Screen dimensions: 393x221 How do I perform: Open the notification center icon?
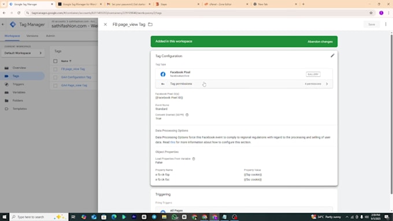(x=387, y=217)
